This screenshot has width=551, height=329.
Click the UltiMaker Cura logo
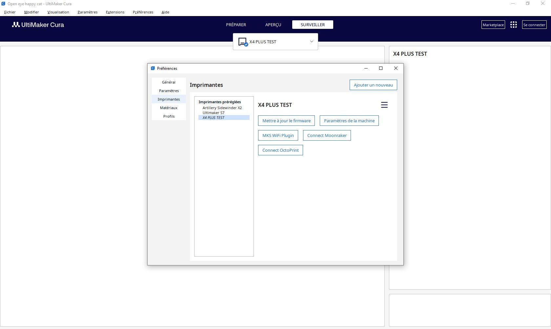click(x=38, y=25)
